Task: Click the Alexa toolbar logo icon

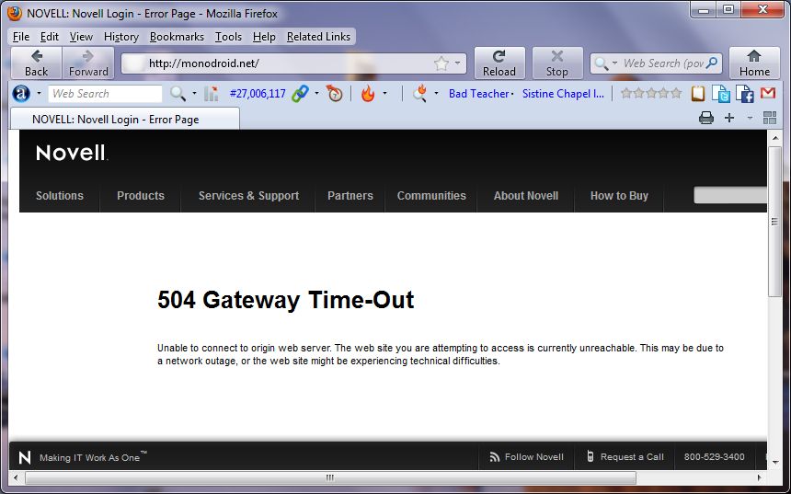Action: [x=21, y=93]
